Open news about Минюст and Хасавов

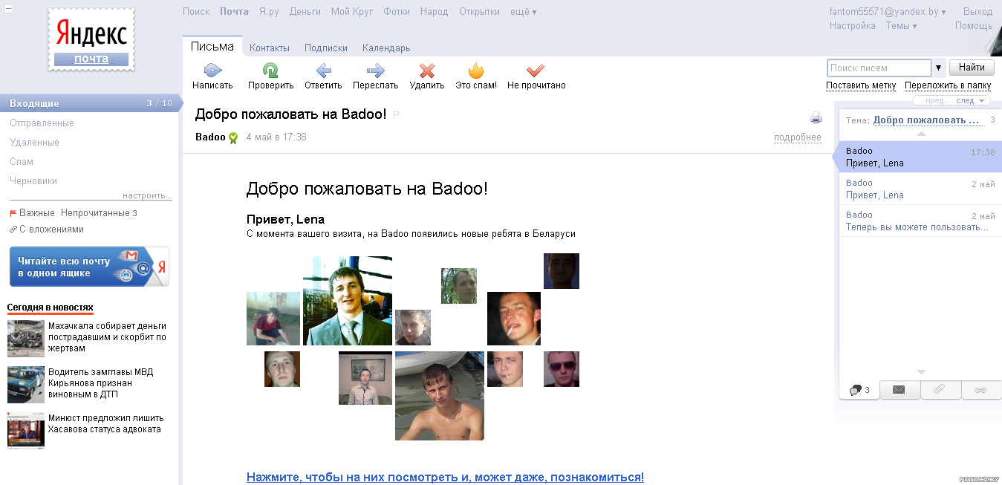click(x=106, y=423)
